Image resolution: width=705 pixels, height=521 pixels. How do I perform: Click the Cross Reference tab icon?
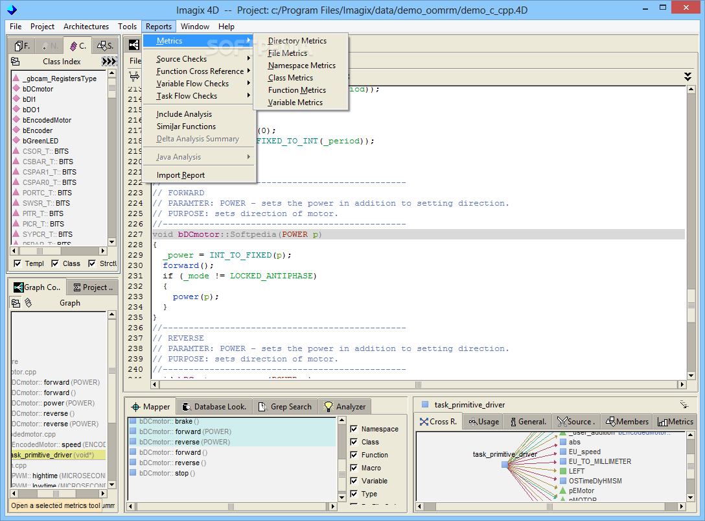tap(424, 422)
